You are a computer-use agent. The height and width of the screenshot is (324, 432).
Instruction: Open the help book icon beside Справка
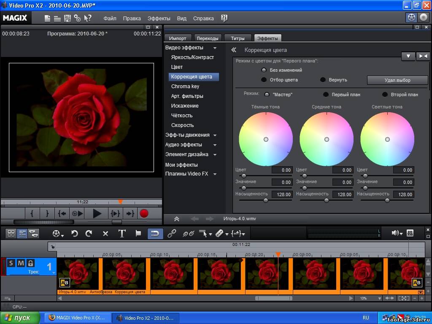click(224, 19)
